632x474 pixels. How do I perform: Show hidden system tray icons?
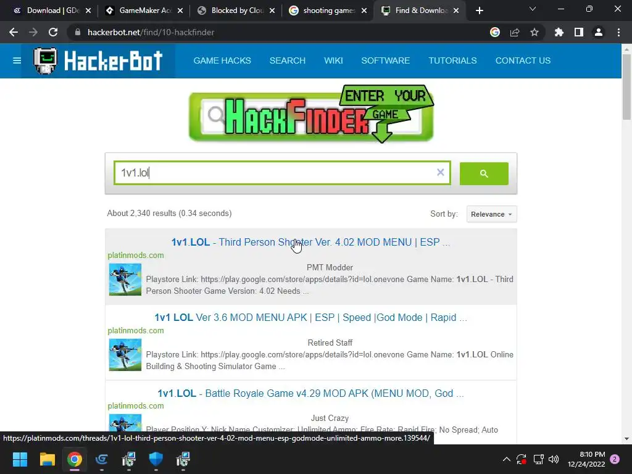pos(506,459)
